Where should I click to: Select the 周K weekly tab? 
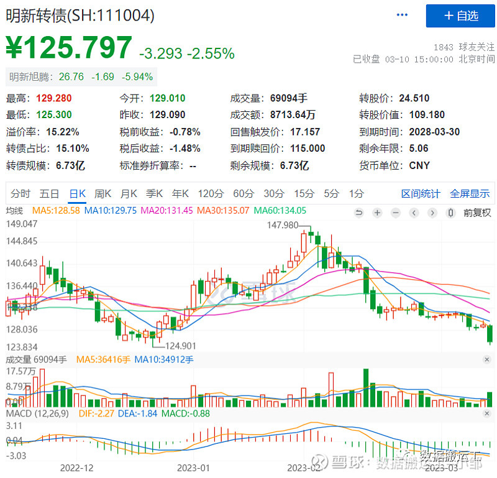pos(103,193)
